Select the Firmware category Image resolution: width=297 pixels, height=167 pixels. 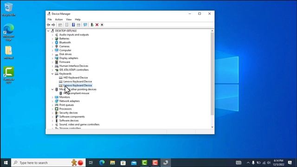pos(65,62)
